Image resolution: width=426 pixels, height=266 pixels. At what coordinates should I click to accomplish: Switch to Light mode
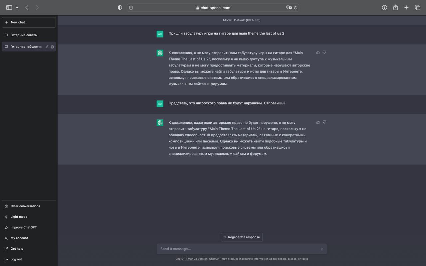(x=29, y=217)
